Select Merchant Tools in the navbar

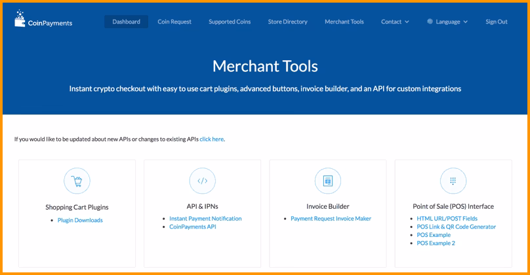coord(344,22)
